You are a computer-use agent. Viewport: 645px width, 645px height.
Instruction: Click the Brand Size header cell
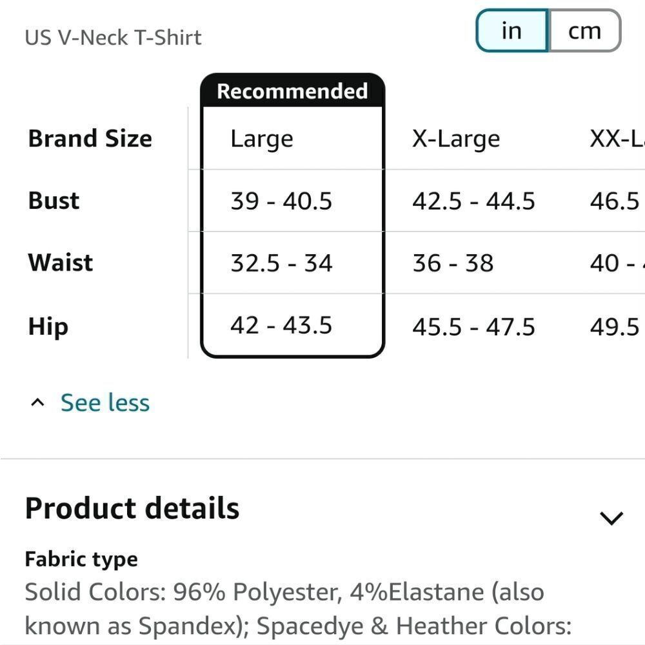(90, 137)
